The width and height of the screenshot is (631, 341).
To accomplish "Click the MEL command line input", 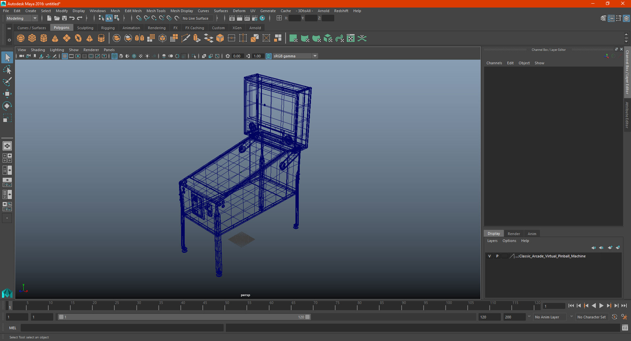I will point(122,328).
